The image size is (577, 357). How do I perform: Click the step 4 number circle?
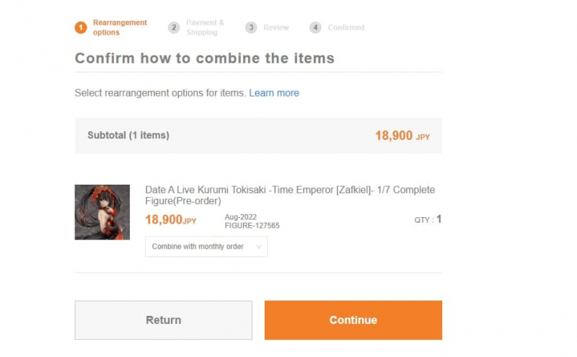click(x=315, y=28)
